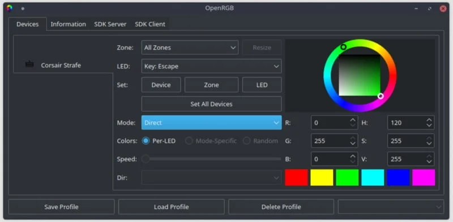The image size is (453, 222).
Task: Click the saturation square marker in color wheel
Action: (381, 96)
